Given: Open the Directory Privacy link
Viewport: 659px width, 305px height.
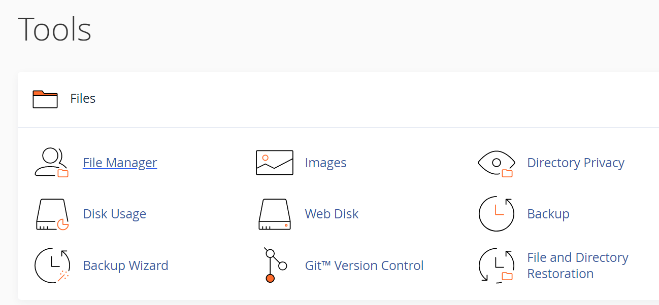Looking at the screenshot, I should (x=576, y=163).
